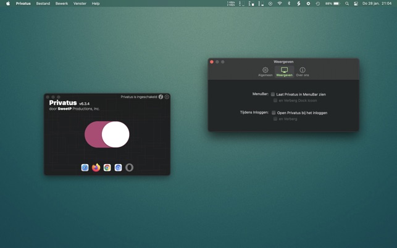Click the Bluetooth icon in menu bar
397x248 pixels.
click(289, 4)
